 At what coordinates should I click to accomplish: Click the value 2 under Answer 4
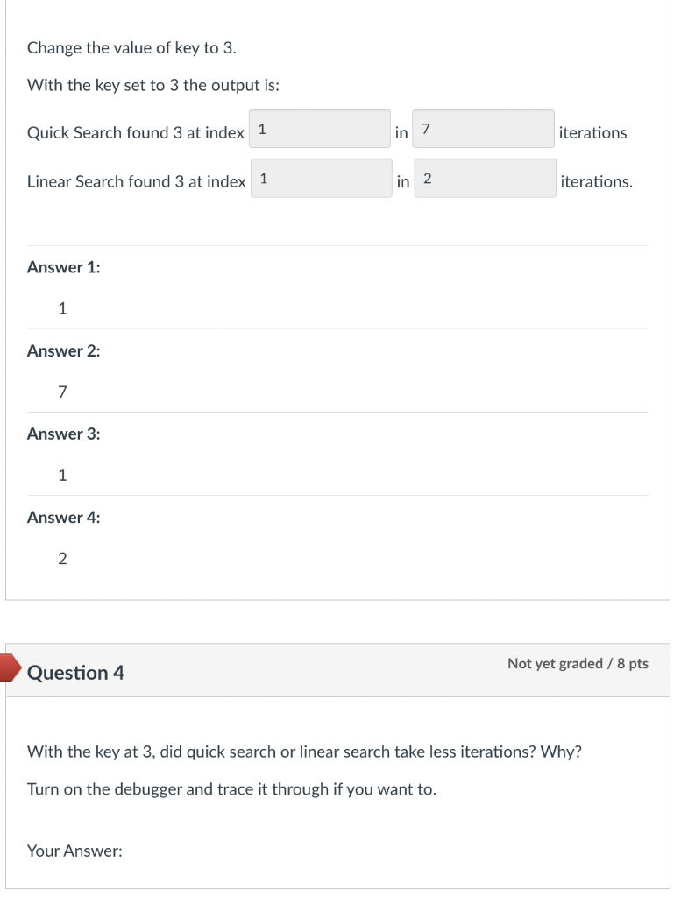tap(61, 558)
